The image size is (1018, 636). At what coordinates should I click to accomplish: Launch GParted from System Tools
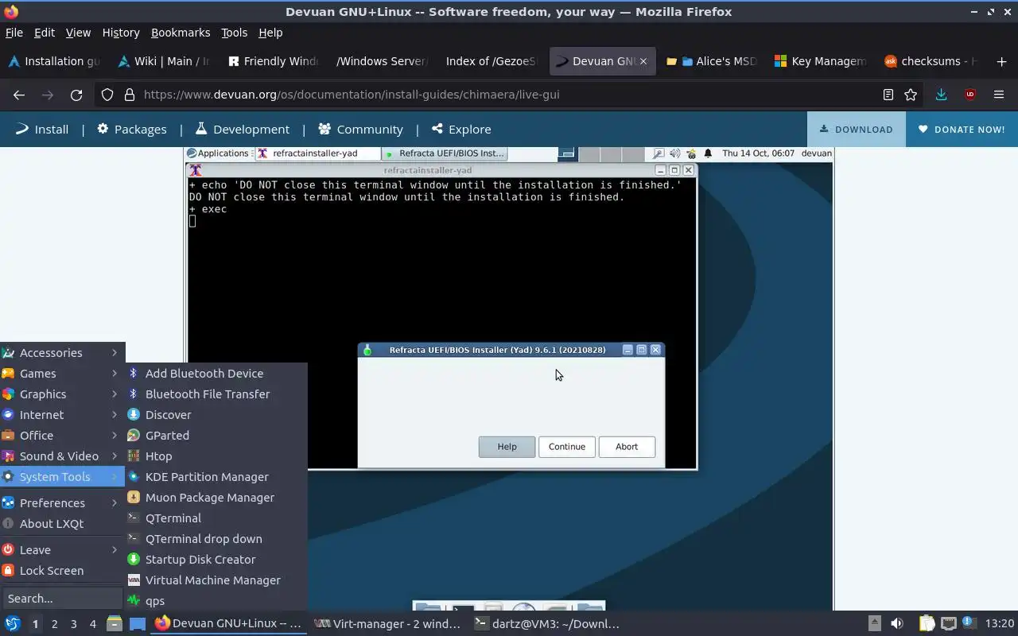click(x=216, y=435)
